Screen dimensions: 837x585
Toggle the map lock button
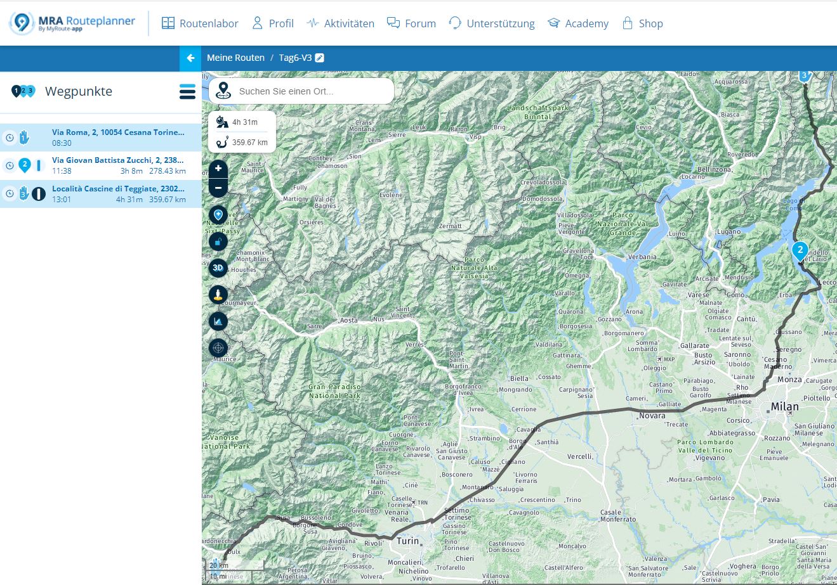(218, 241)
